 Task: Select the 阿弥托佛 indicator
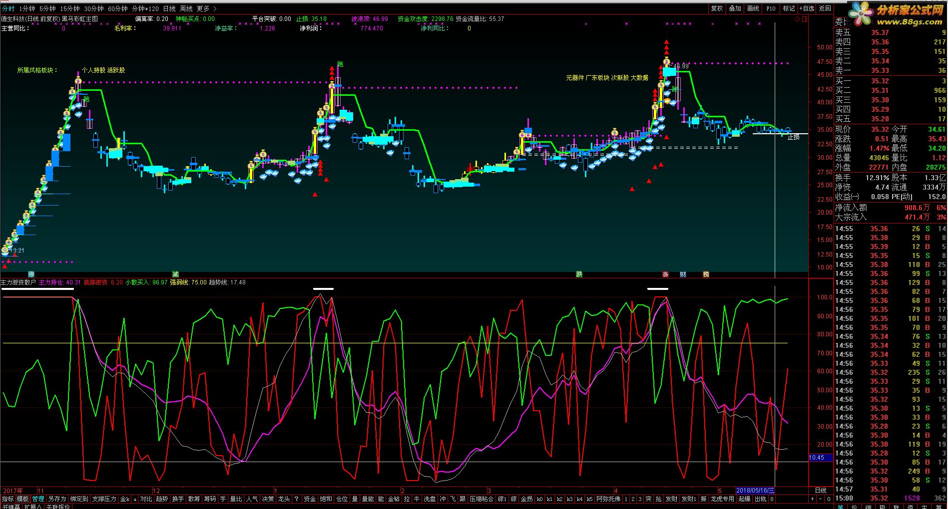[608, 499]
